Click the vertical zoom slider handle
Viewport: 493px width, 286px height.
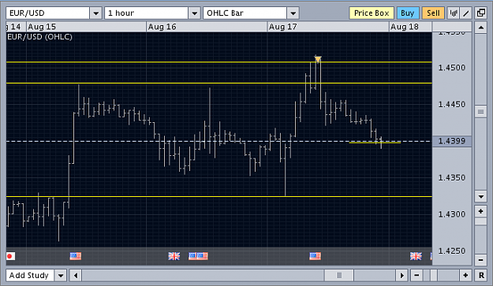point(480,221)
